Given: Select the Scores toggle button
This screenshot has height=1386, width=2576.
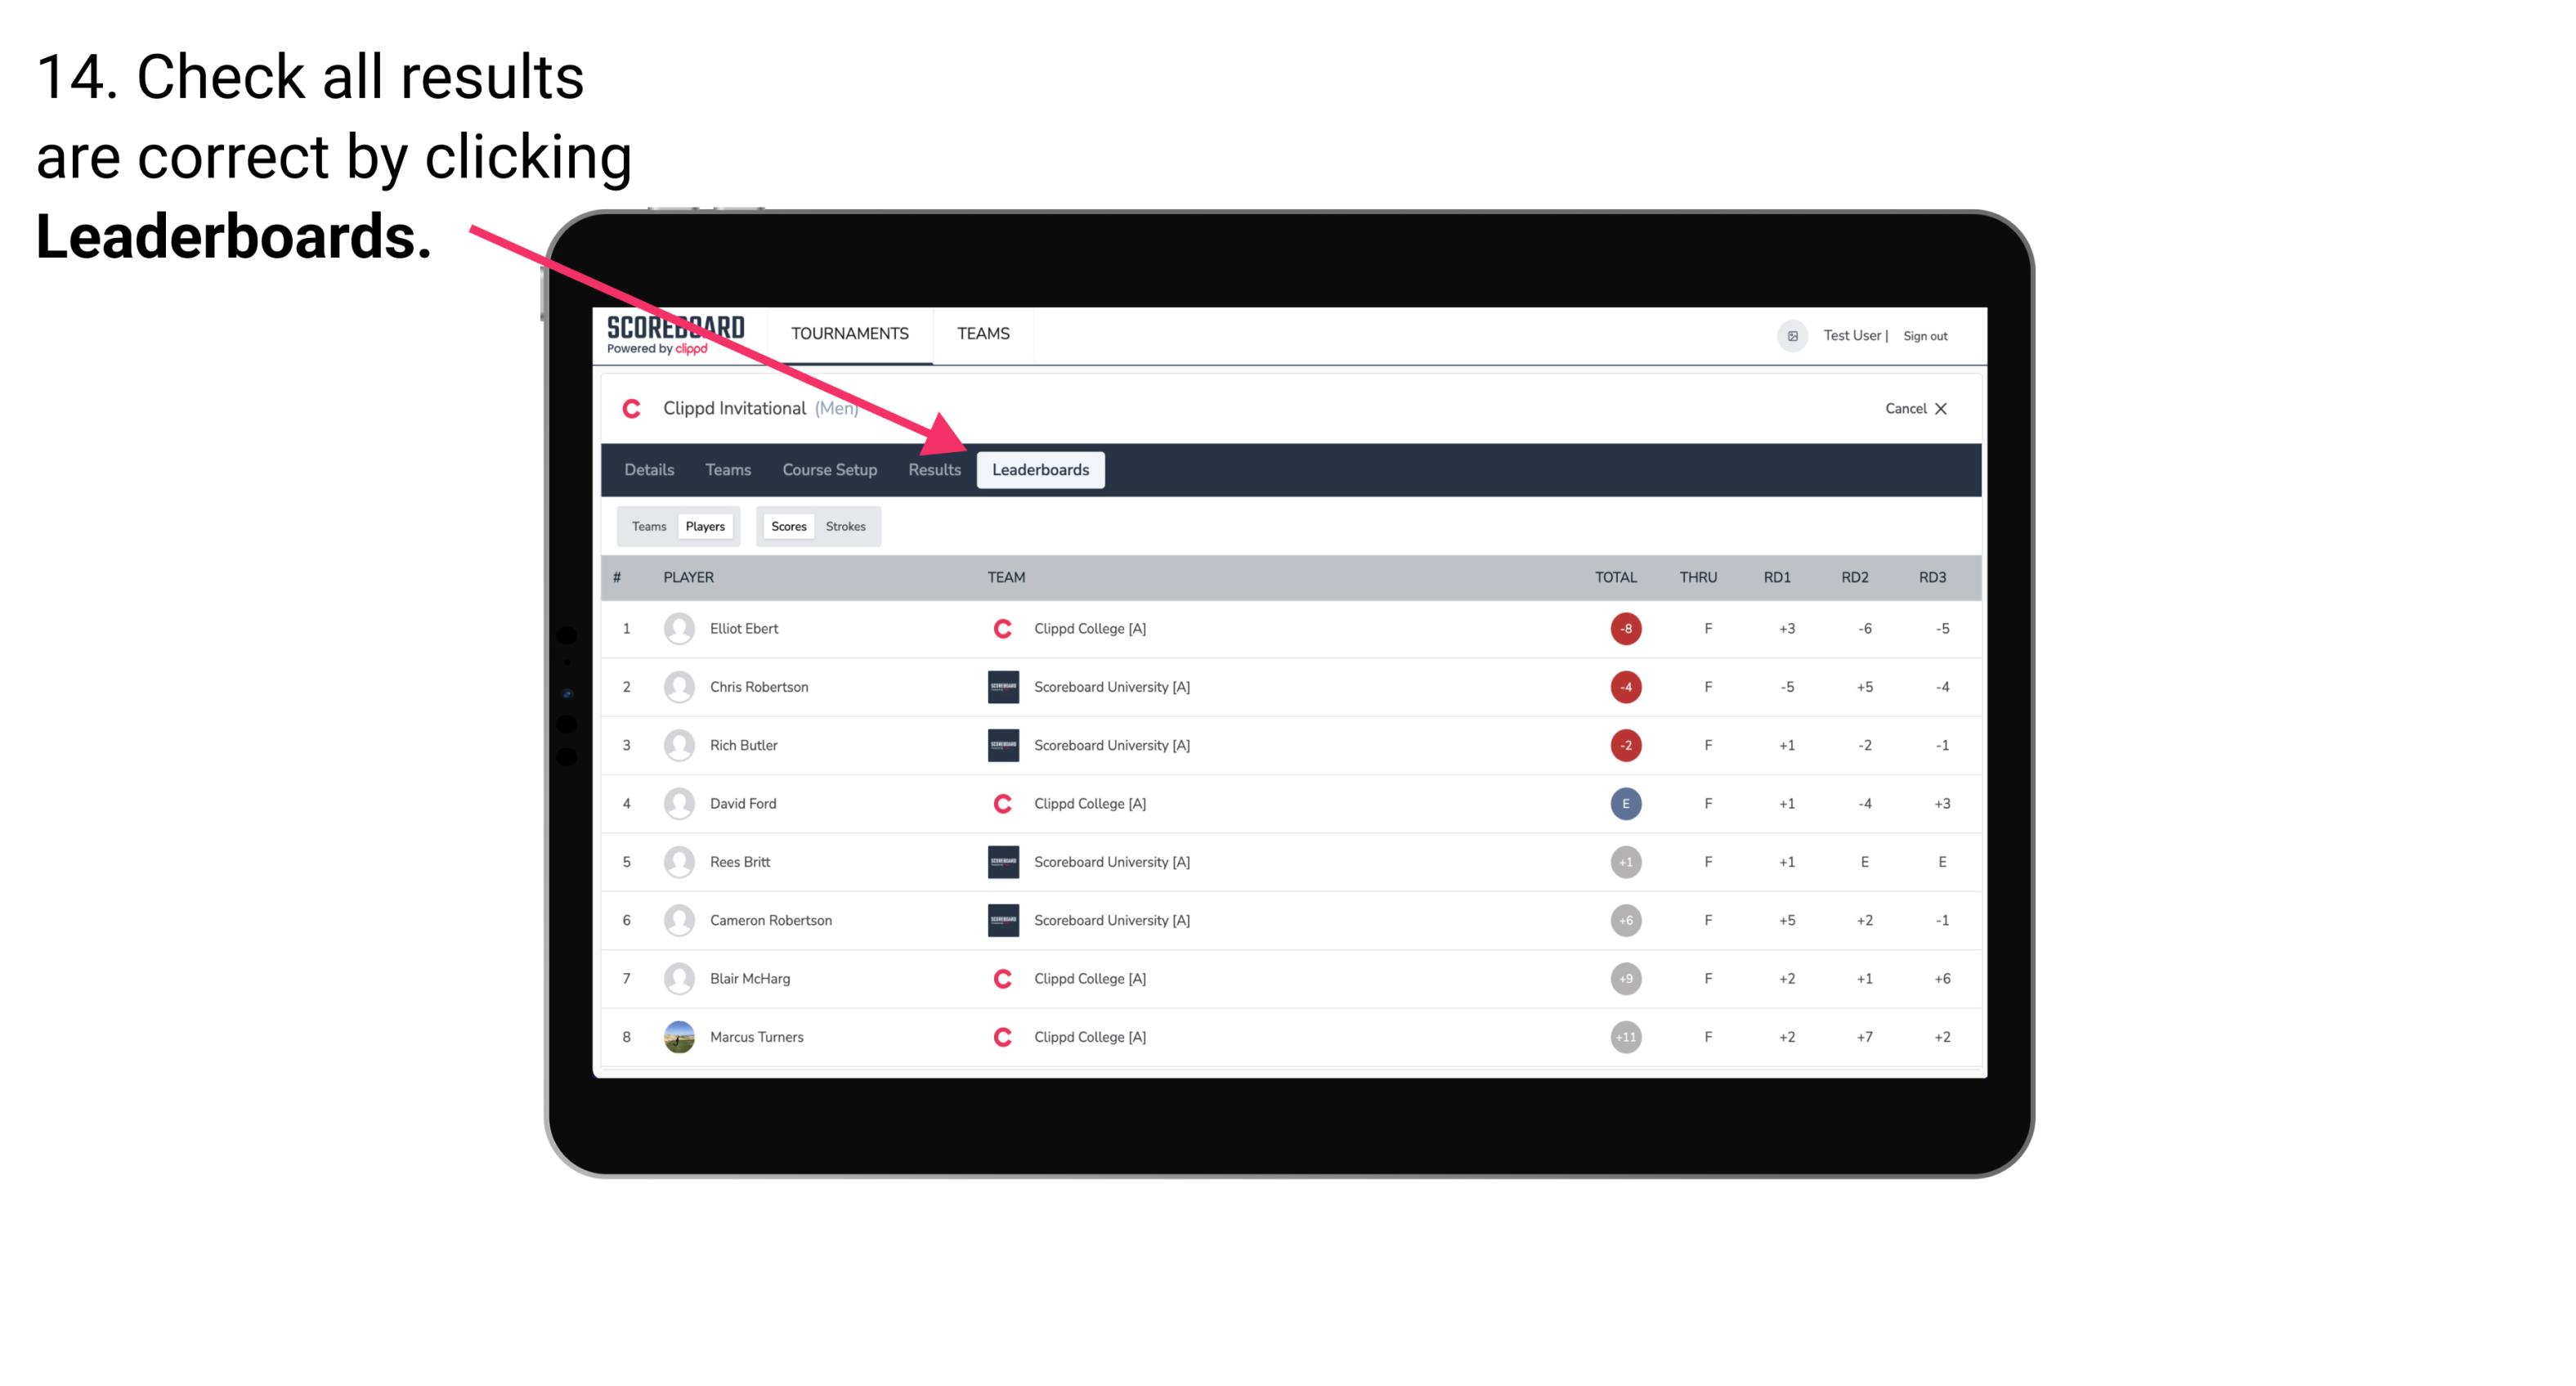Looking at the screenshot, I should (x=788, y=526).
